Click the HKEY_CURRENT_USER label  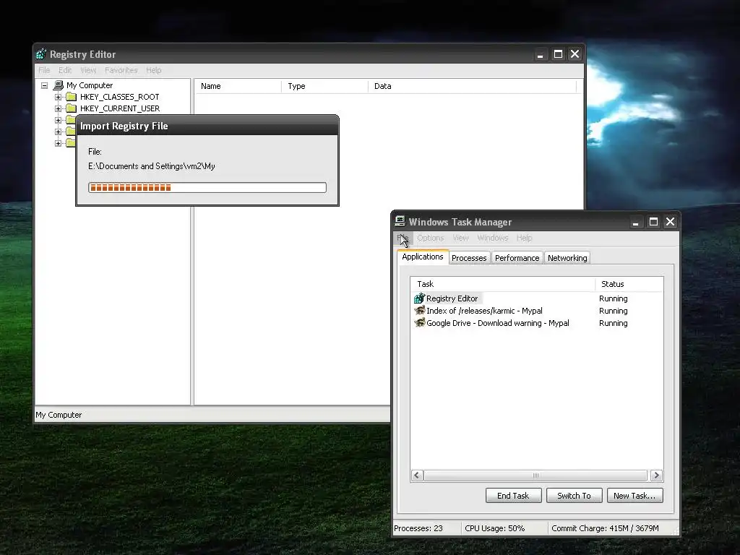(x=120, y=108)
